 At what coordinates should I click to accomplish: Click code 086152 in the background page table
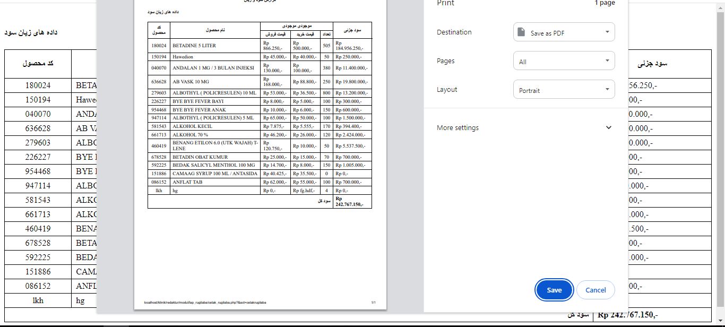(x=38, y=286)
